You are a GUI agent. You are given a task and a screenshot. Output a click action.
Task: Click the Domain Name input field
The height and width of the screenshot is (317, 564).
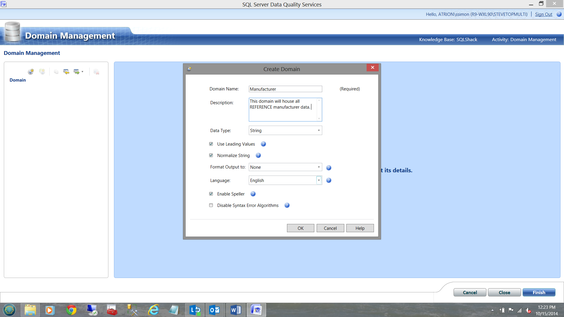pyautogui.click(x=285, y=89)
